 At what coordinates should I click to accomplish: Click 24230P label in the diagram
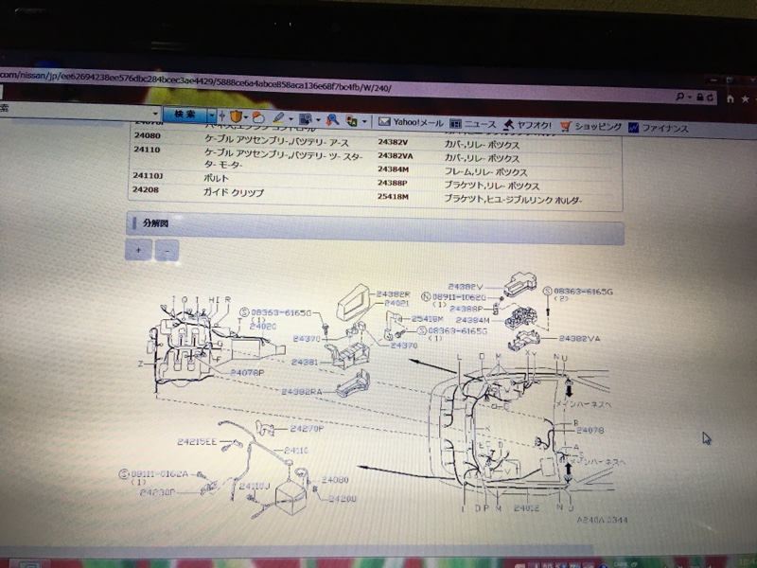click(157, 492)
